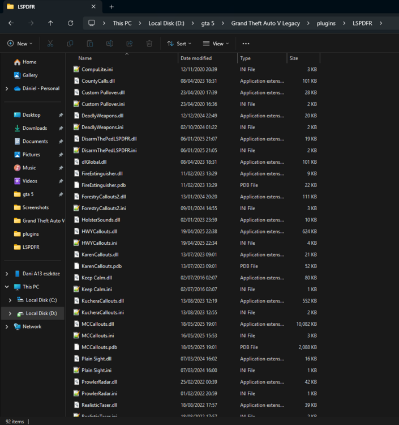Expand Dani A13 eszköze tree node
Image resolution: width=399 pixels, height=425 pixels.
click(x=7, y=274)
